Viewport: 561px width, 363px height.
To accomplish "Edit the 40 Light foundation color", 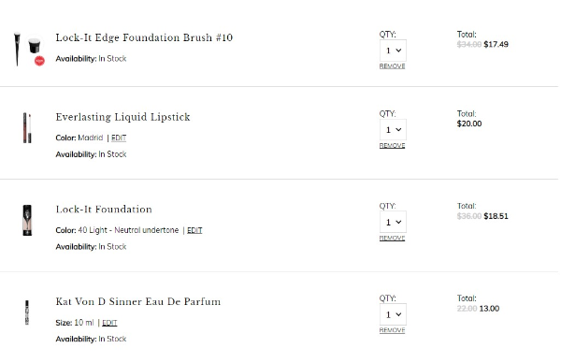I will coord(194,230).
